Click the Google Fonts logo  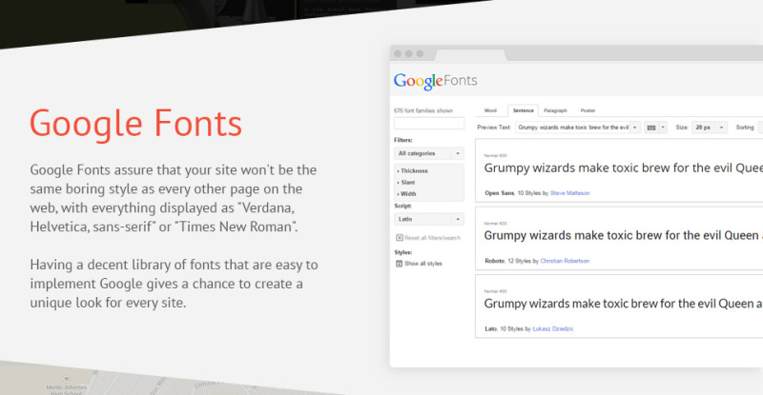[436, 81]
